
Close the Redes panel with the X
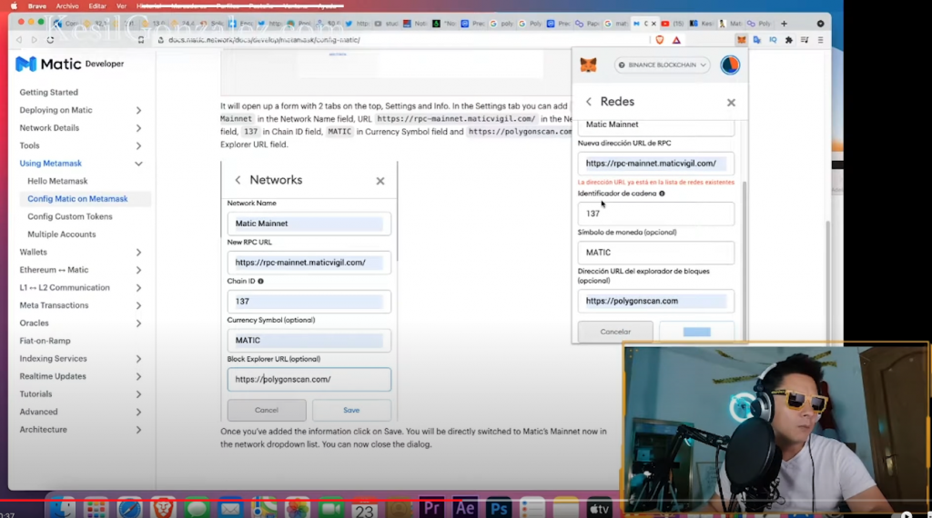(731, 103)
